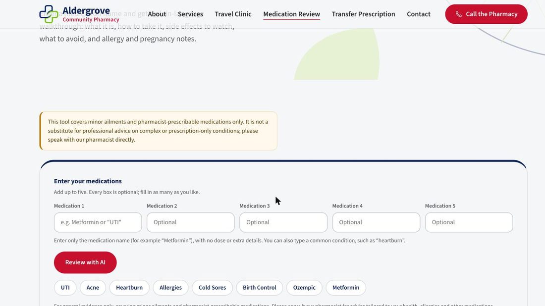545x306 pixels.
Task: Open the Contact page
Action: [419, 14]
